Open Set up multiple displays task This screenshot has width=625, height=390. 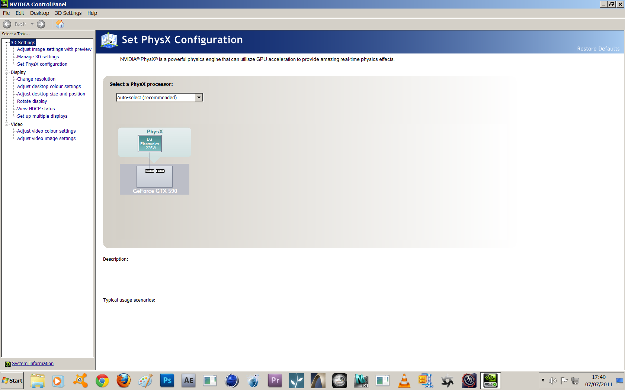[42, 116]
